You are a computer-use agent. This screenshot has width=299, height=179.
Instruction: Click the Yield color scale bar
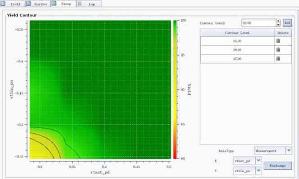coord(175,89)
